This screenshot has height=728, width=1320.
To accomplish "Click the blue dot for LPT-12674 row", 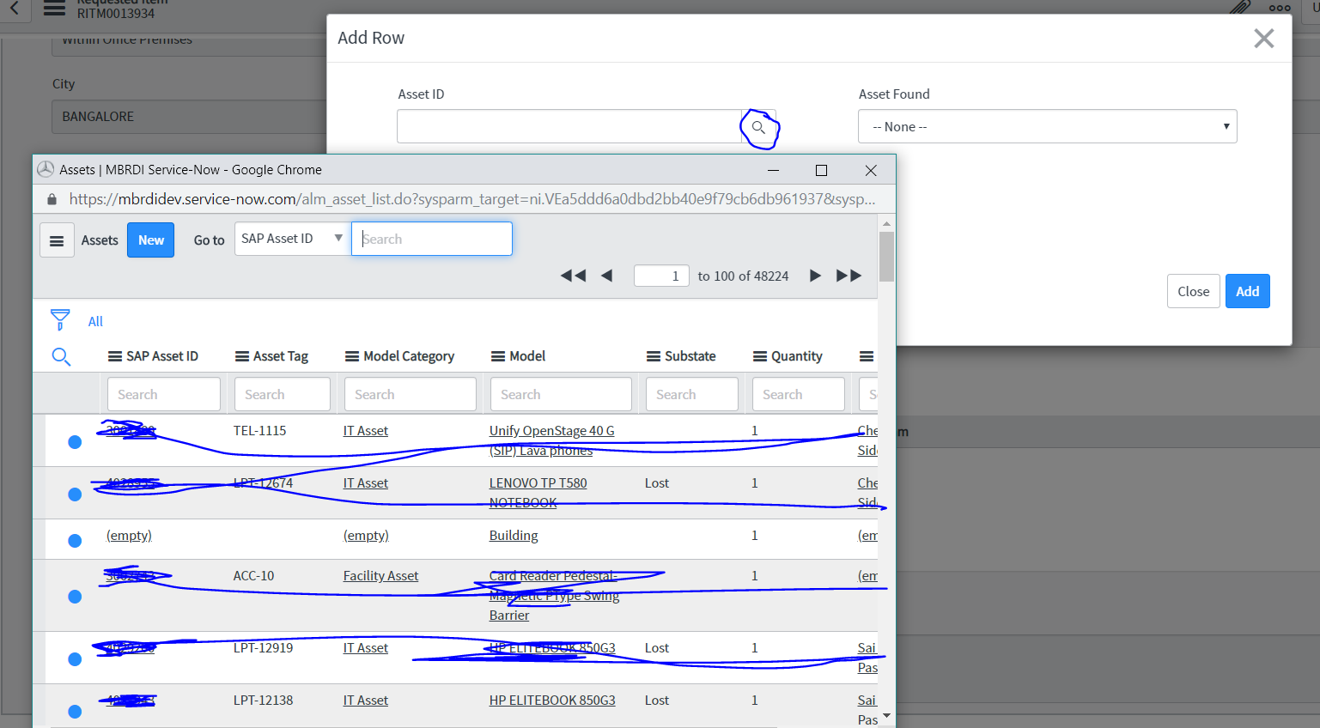I will (75, 494).
